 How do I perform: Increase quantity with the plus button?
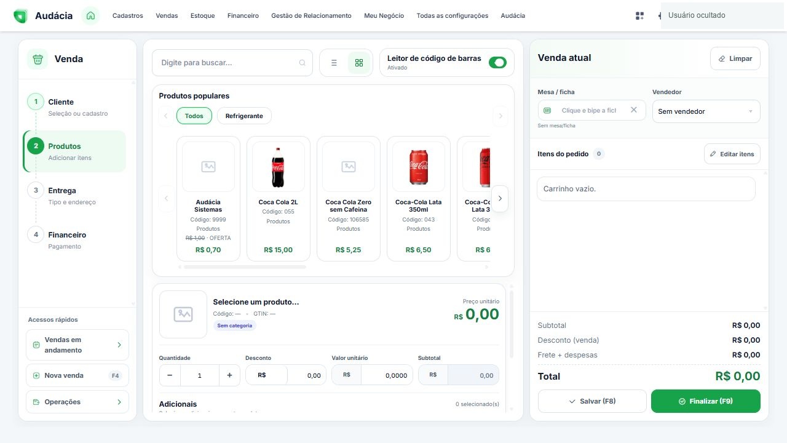[229, 375]
